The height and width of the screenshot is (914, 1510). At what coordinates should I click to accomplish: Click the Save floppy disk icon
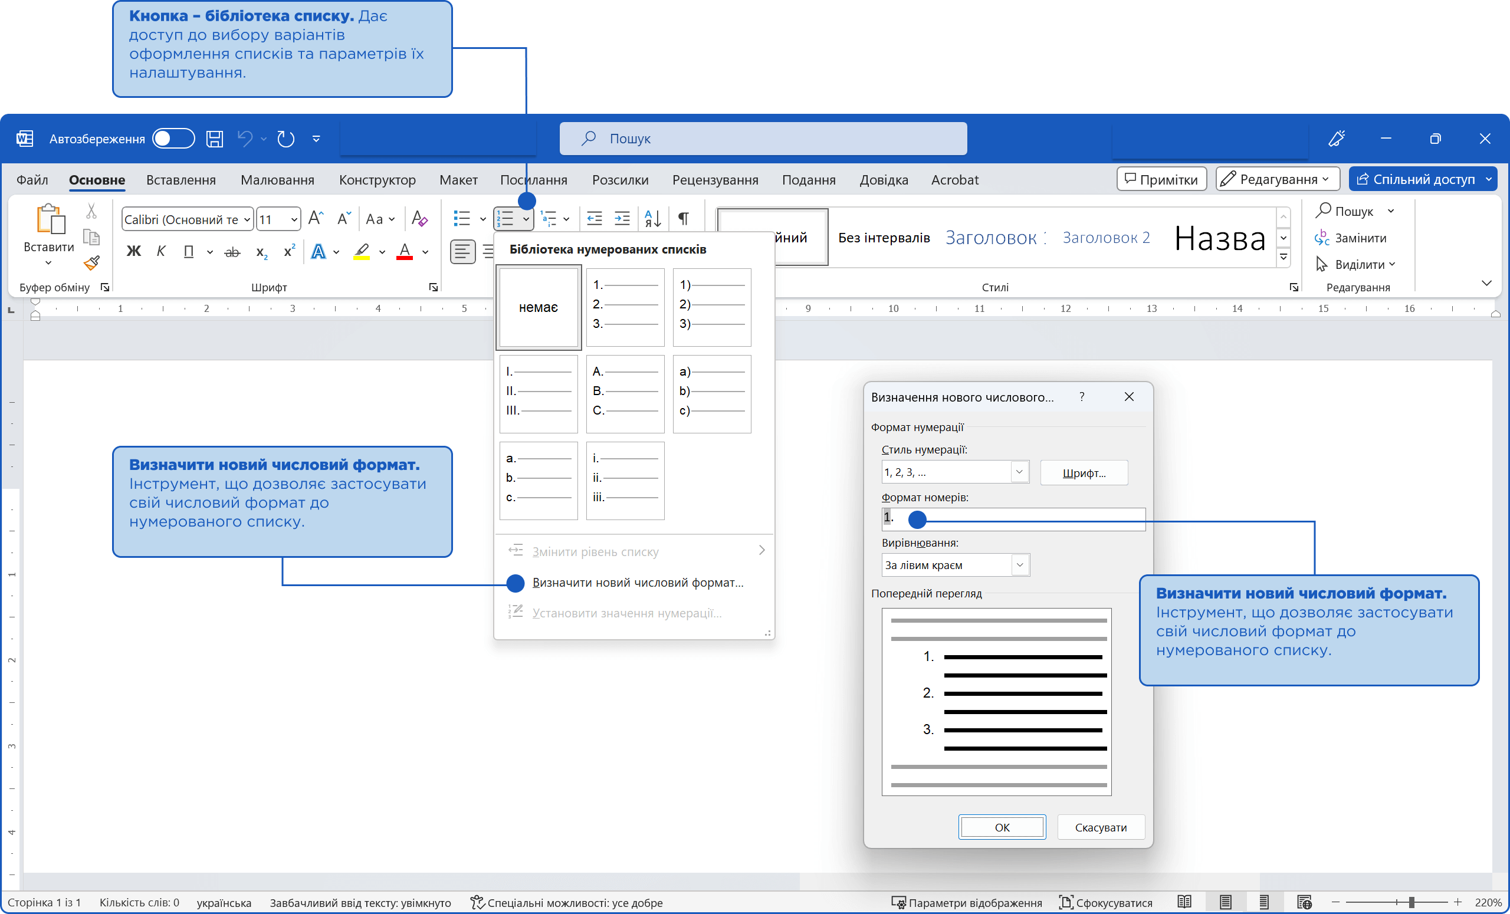[x=215, y=139]
